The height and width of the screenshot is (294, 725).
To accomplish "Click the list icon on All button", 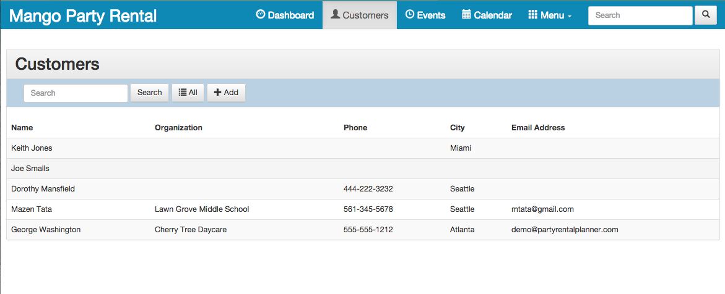I will coord(183,92).
